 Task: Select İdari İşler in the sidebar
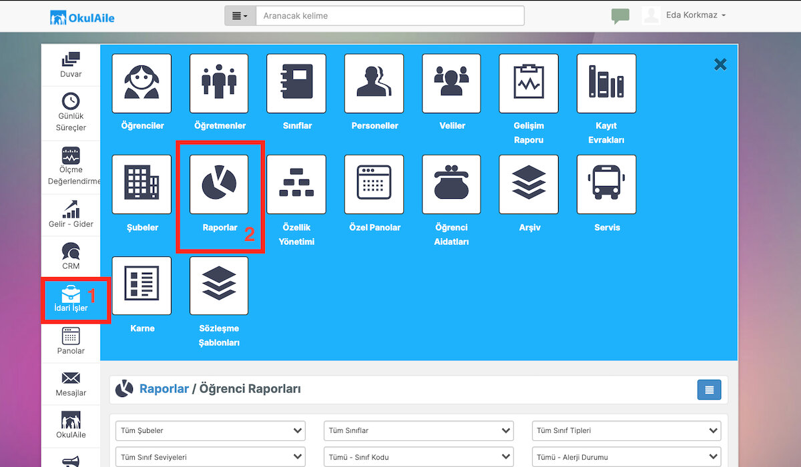point(71,299)
